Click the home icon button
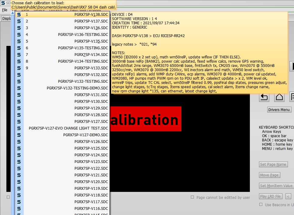Image resolution: width=294 pixels, height=215 pixels. click(x=279, y=97)
